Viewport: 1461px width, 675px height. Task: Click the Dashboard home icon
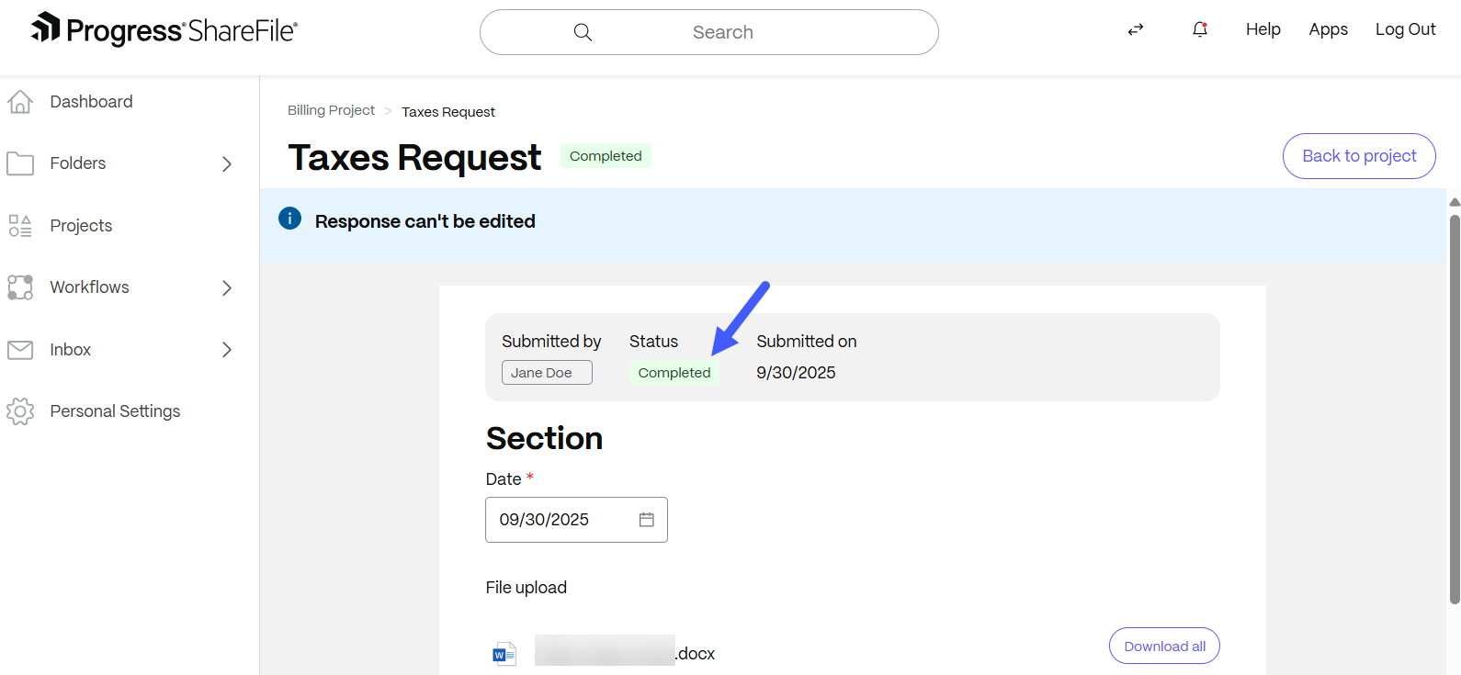tap(20, 102)
